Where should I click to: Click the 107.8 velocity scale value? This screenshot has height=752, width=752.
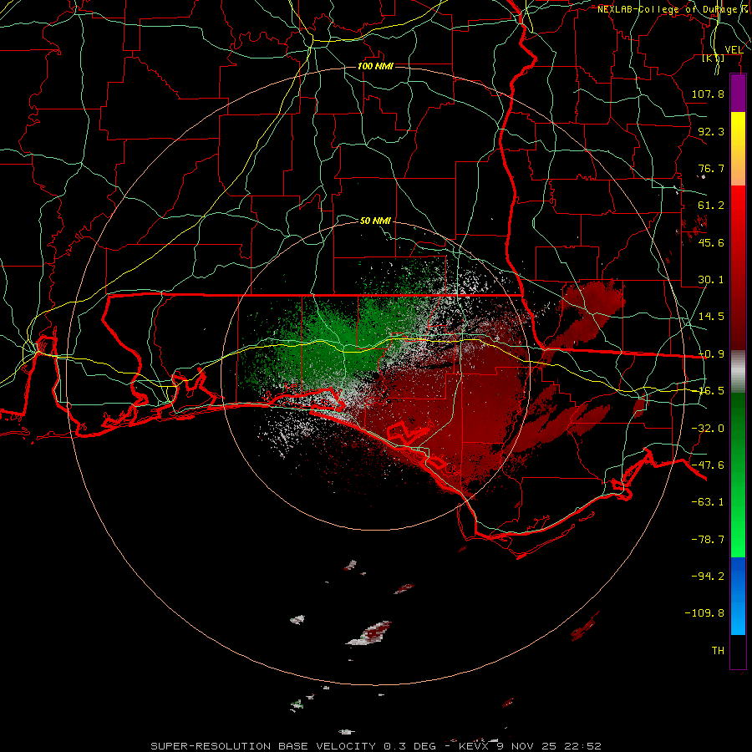708,94
